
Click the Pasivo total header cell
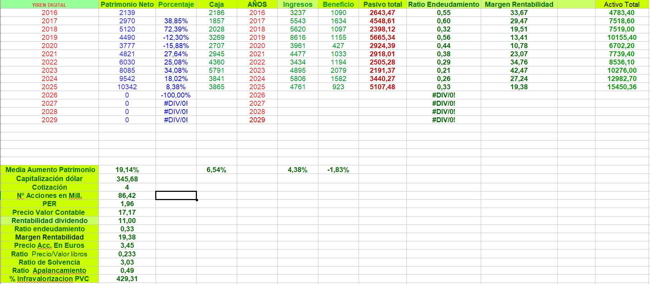pos(383,4)
